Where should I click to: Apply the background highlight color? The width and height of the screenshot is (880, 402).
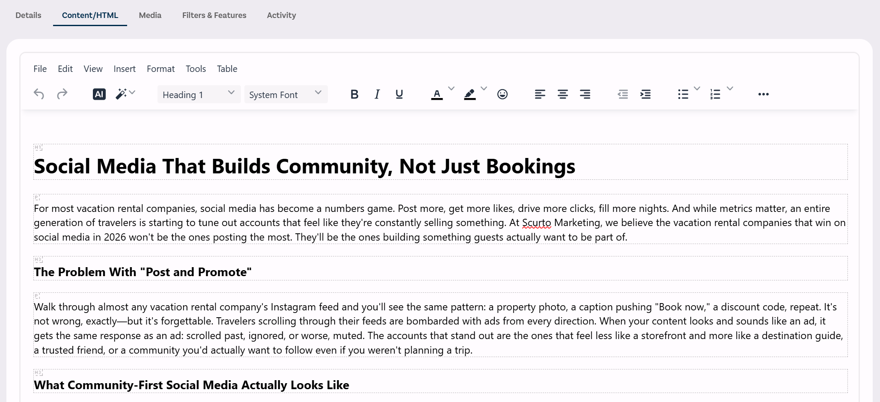pyautogui.click(x=470, y=94)
